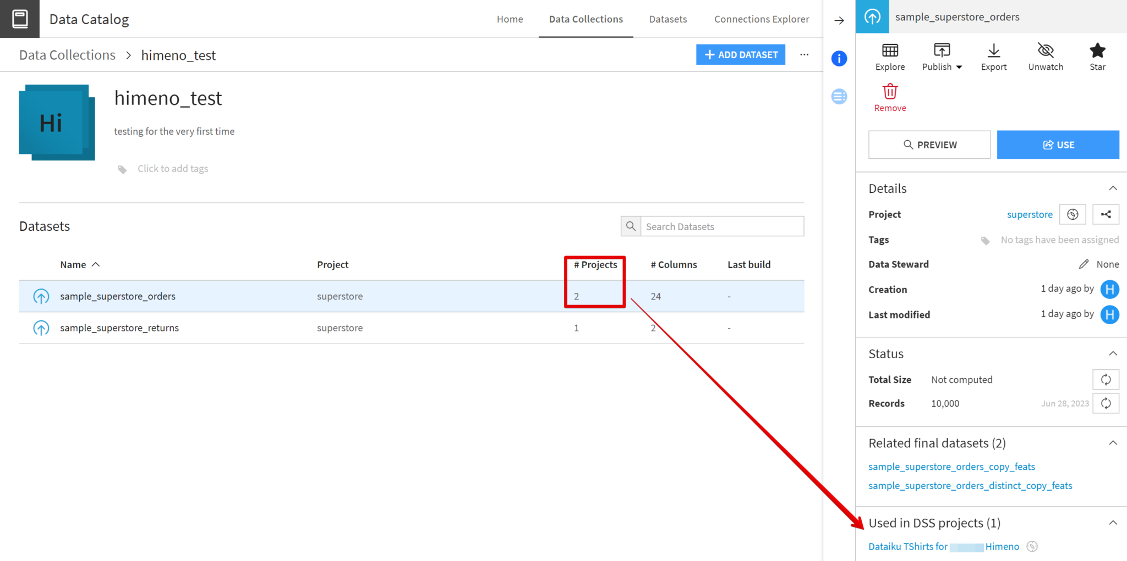Click the ADD DATASET button
This screenshot has height=561, width=1127.
click(x=740, y=55)
